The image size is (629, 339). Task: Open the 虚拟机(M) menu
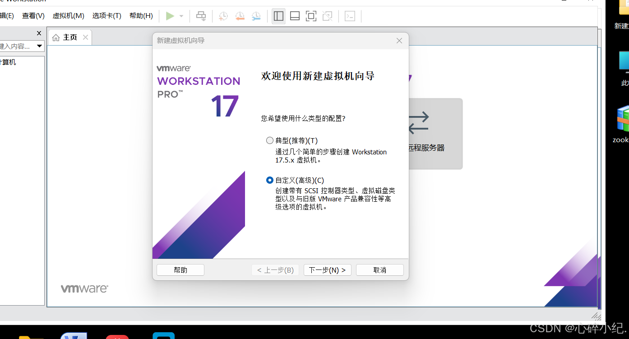click(x=68, y=15)
